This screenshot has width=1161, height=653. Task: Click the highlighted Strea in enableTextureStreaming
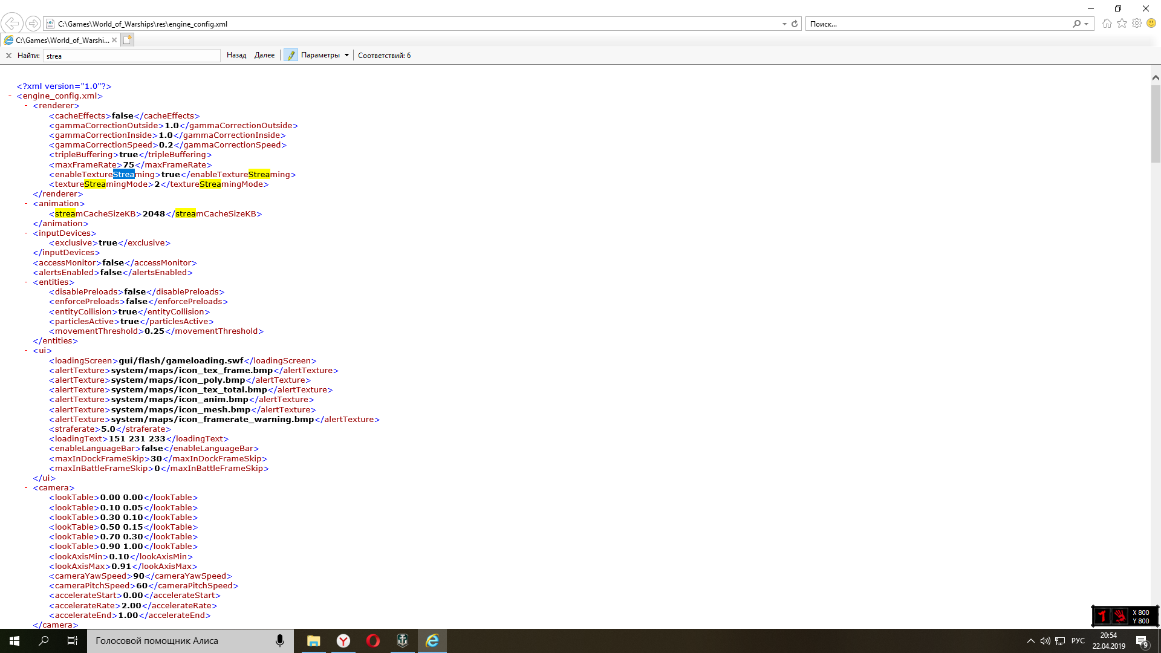click(124, 174)
